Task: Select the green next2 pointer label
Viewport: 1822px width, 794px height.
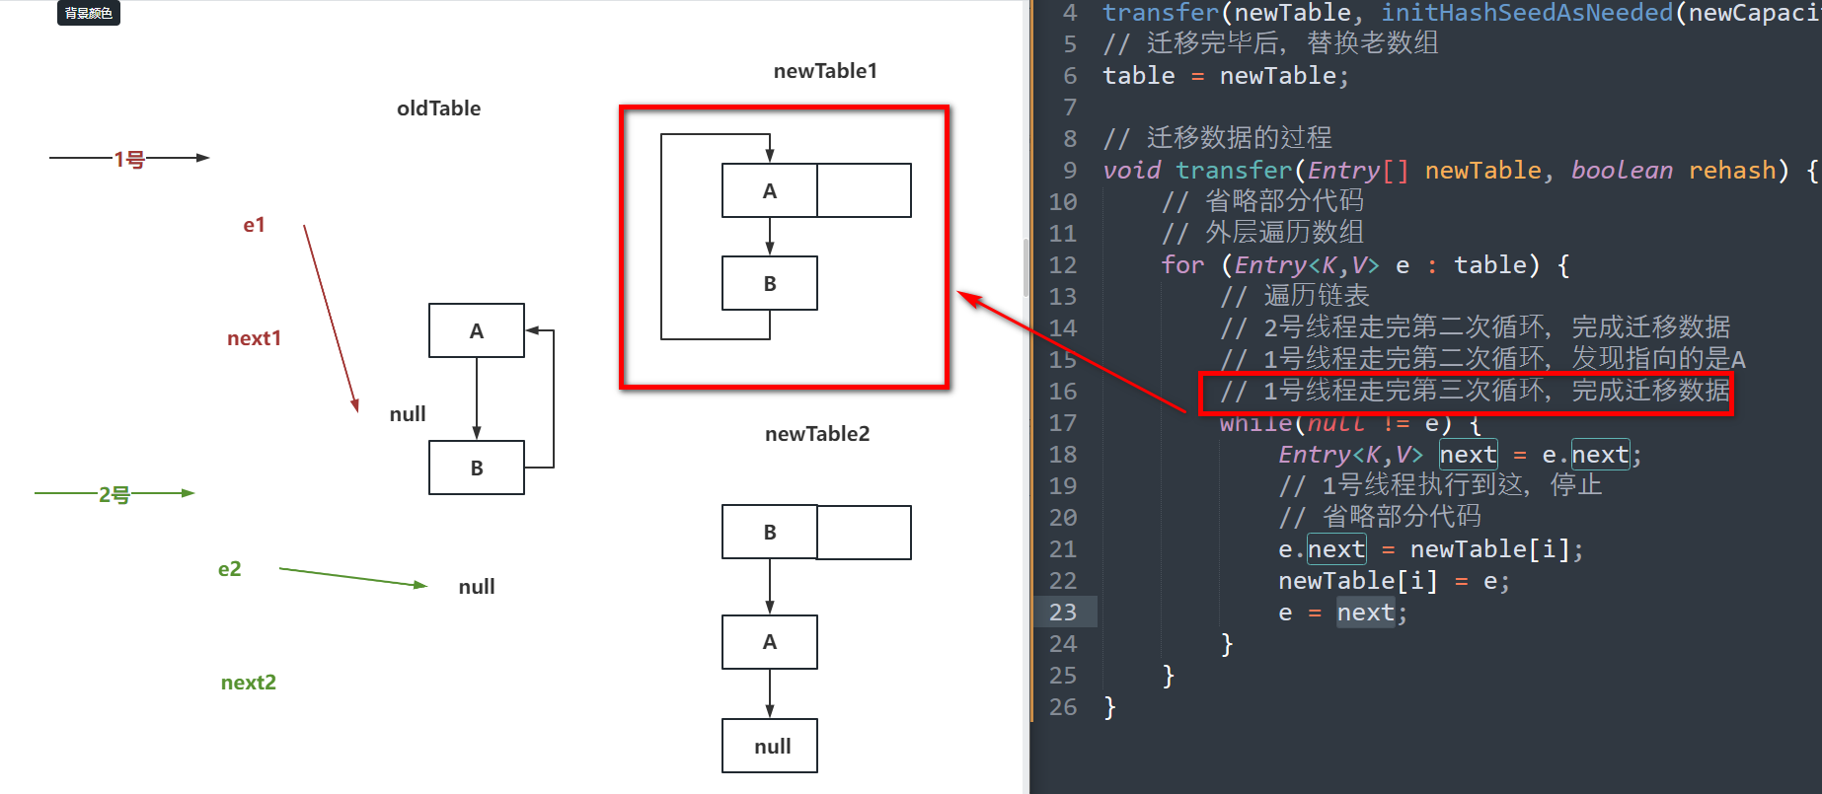Action: pos(249,683)
